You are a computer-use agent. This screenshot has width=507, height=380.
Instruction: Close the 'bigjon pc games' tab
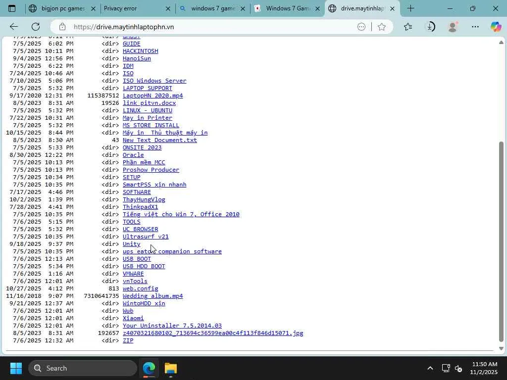coord(93,9)
